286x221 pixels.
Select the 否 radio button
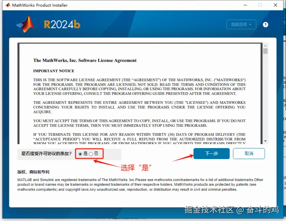tap(91, 154)
